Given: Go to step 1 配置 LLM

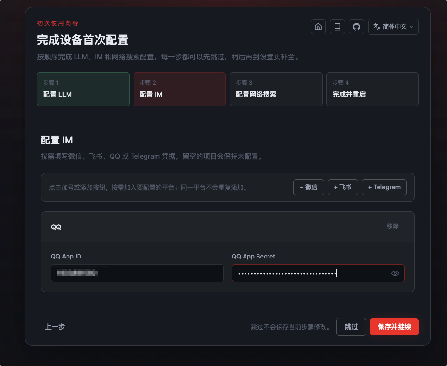Looking at the screenshot, I should pos(83,89).
